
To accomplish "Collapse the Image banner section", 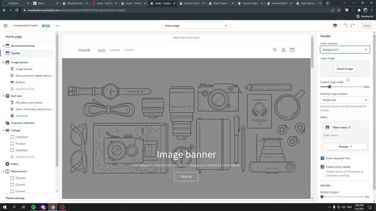I will click(4, 62).
